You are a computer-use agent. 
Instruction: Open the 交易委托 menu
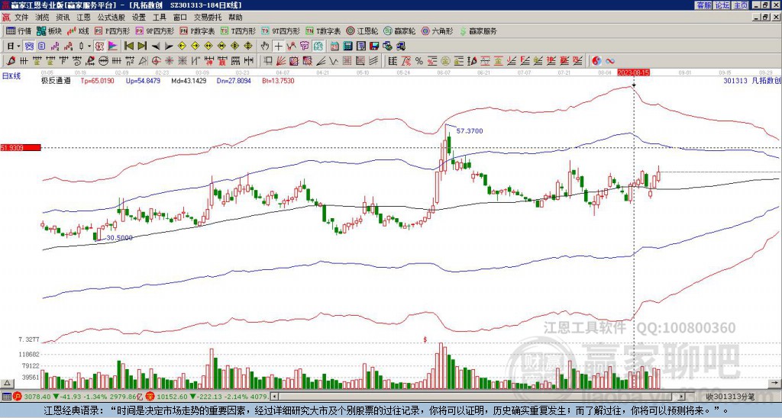click(x=208, y=18)
